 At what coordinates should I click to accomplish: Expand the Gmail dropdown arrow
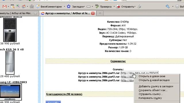[8, 7]
